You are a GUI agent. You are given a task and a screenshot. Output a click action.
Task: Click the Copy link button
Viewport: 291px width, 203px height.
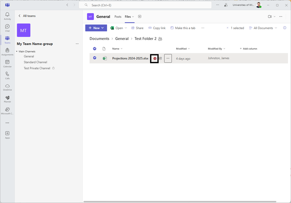pyautogui.click(x=157, y=28)
